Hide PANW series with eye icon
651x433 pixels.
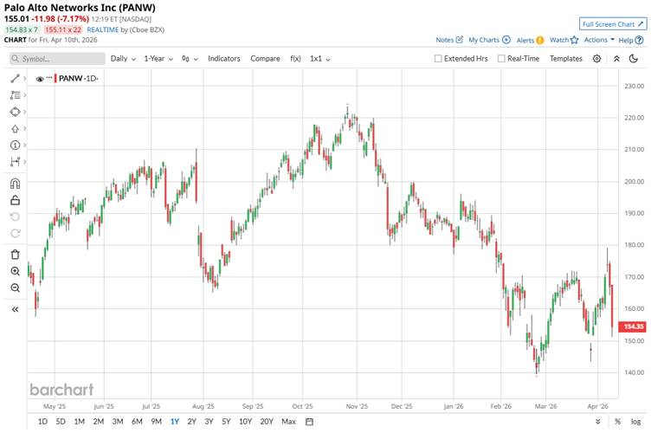tap(40, 79)
